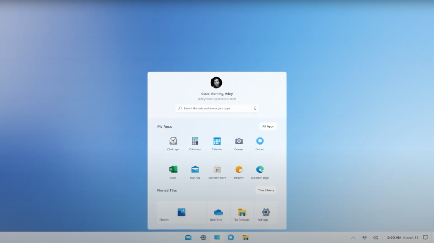Open the Calendar app
This screenshot has width=434, height=243.
[217, 141]
